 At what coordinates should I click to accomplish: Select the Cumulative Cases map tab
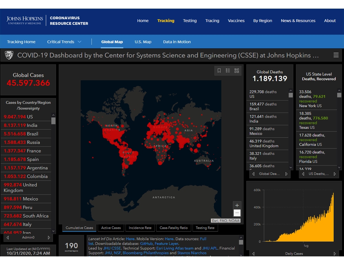79,228
